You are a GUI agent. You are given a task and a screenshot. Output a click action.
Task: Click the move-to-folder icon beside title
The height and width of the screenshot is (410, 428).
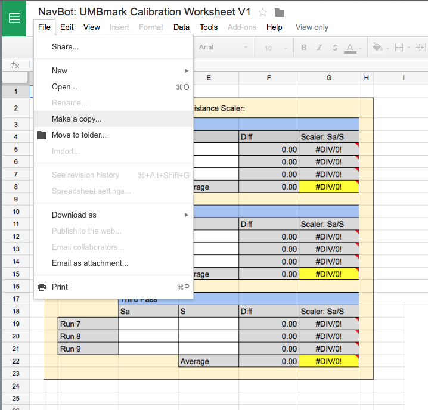click(x=280, y=13)
